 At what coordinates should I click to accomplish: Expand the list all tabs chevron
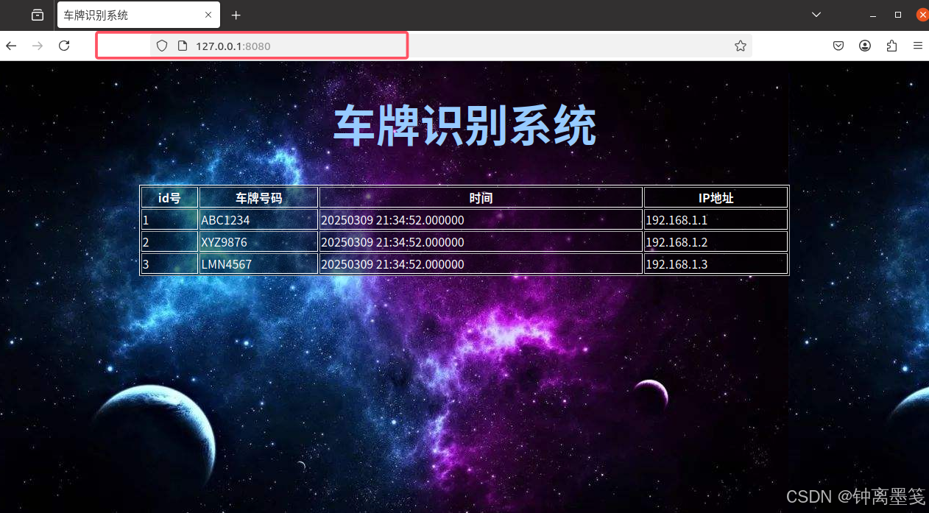[816, 15]
